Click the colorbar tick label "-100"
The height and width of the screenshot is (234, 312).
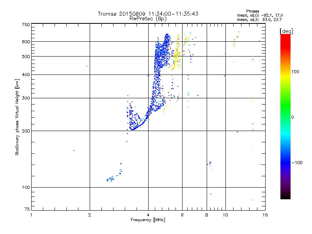pos(297,163)
